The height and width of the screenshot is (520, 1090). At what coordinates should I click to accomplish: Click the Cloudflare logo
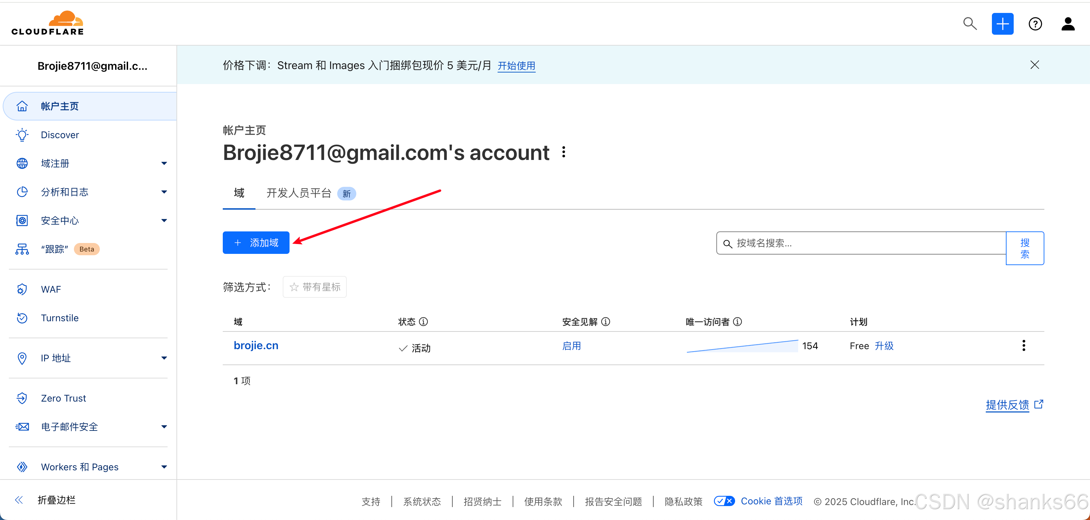(x=47, y=23)
